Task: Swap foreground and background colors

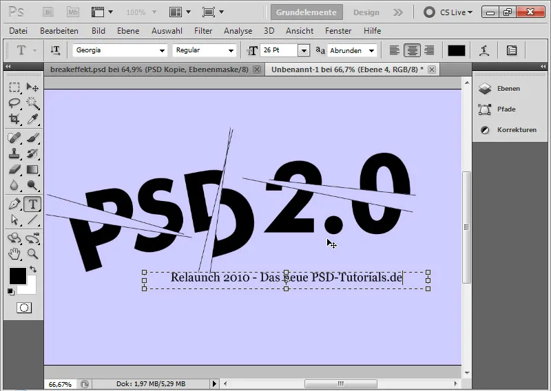Action: [x=33, y=269]
